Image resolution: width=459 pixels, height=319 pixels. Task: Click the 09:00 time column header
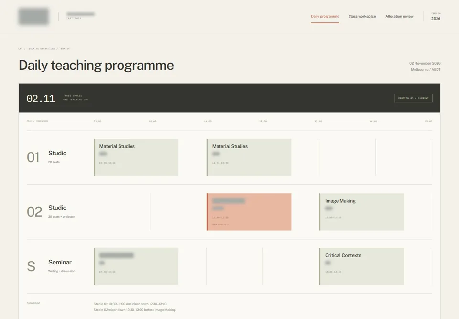98,121
